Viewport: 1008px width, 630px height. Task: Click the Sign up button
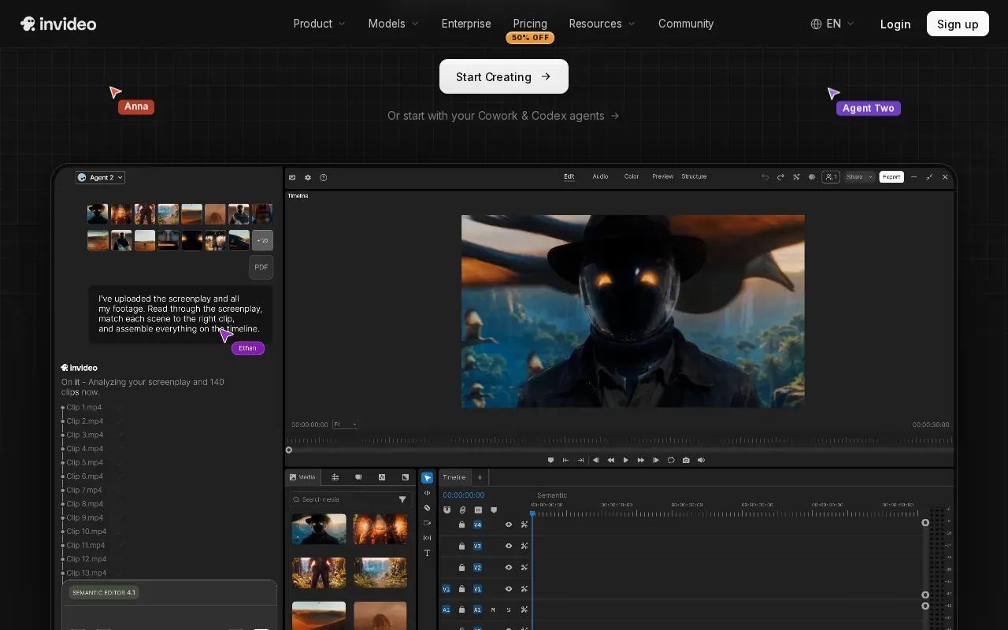[x=958, y=24]
